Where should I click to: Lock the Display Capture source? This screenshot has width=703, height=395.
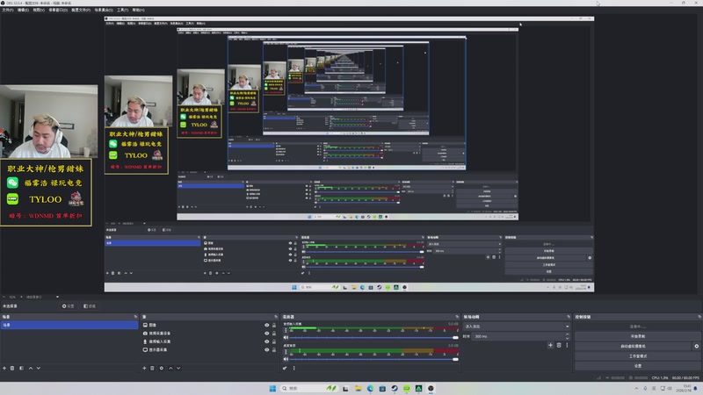pyautogui.click(x=274, y=349)
